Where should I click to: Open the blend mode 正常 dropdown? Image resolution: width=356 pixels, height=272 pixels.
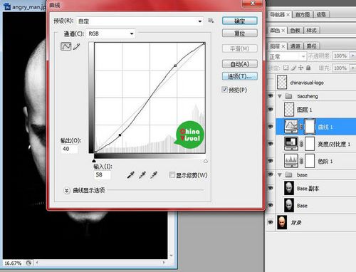[x=287, y=56]
